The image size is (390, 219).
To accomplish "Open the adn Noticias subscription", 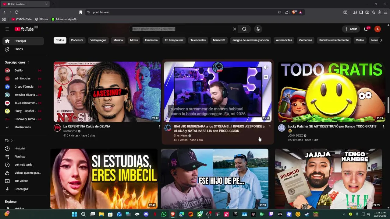I will coord(23,78).
